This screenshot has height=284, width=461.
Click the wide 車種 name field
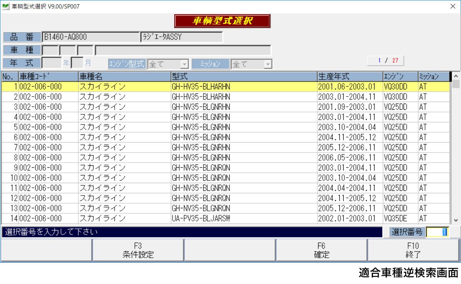coord(183,50)
